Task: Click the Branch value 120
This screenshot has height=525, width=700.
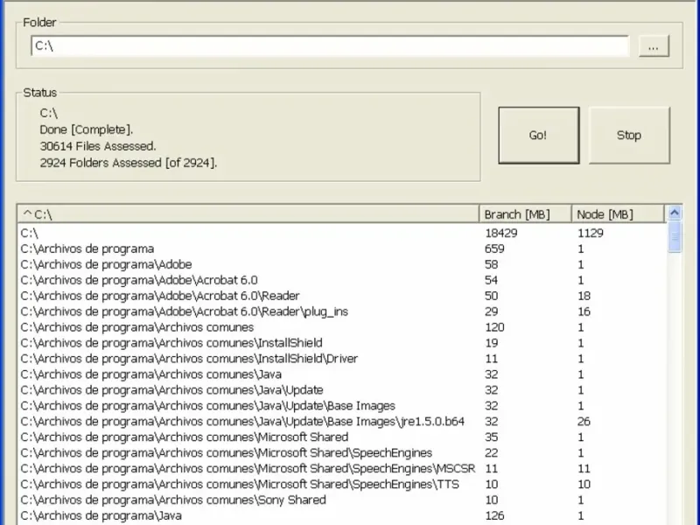Action: (494, 327)
